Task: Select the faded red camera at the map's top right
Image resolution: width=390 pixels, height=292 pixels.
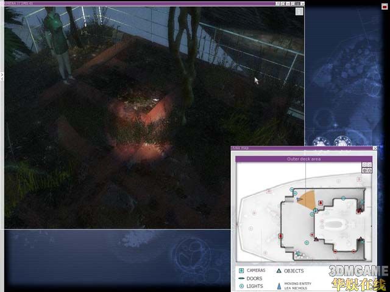Action: point(359,179)
